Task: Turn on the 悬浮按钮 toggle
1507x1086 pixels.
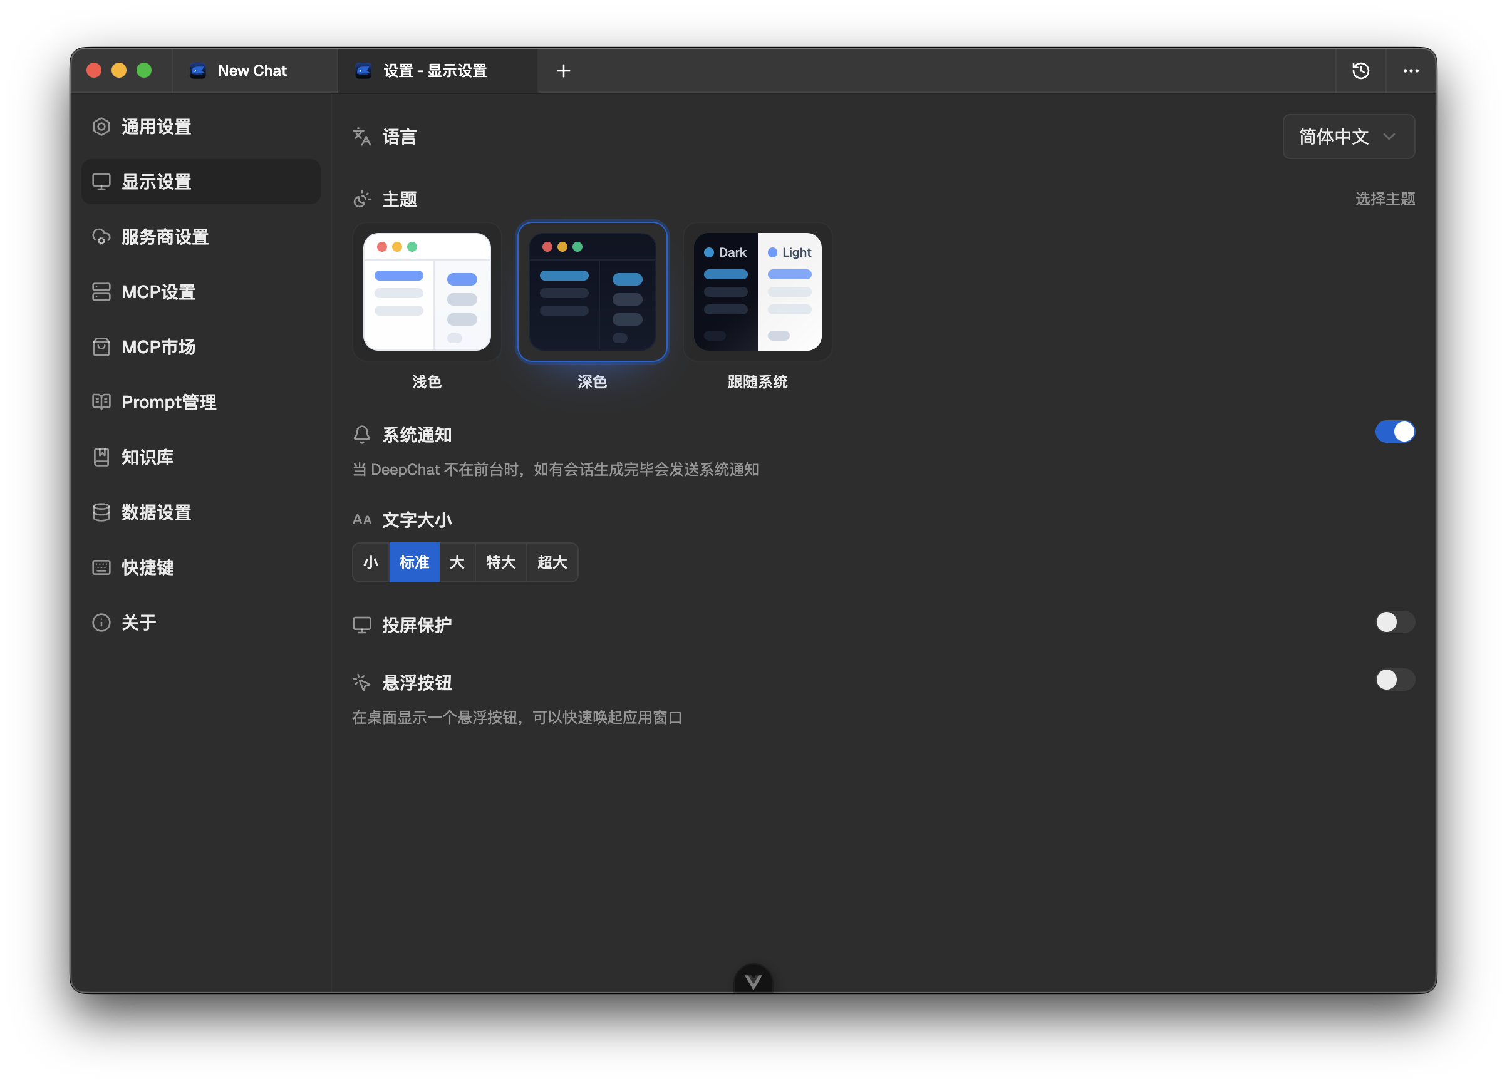Action: 1394,680
